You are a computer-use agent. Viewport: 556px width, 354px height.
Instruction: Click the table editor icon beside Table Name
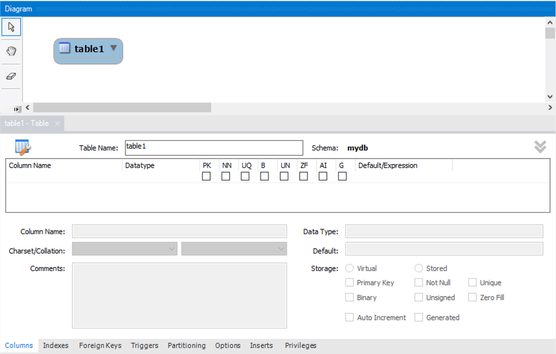click(22, 147)
